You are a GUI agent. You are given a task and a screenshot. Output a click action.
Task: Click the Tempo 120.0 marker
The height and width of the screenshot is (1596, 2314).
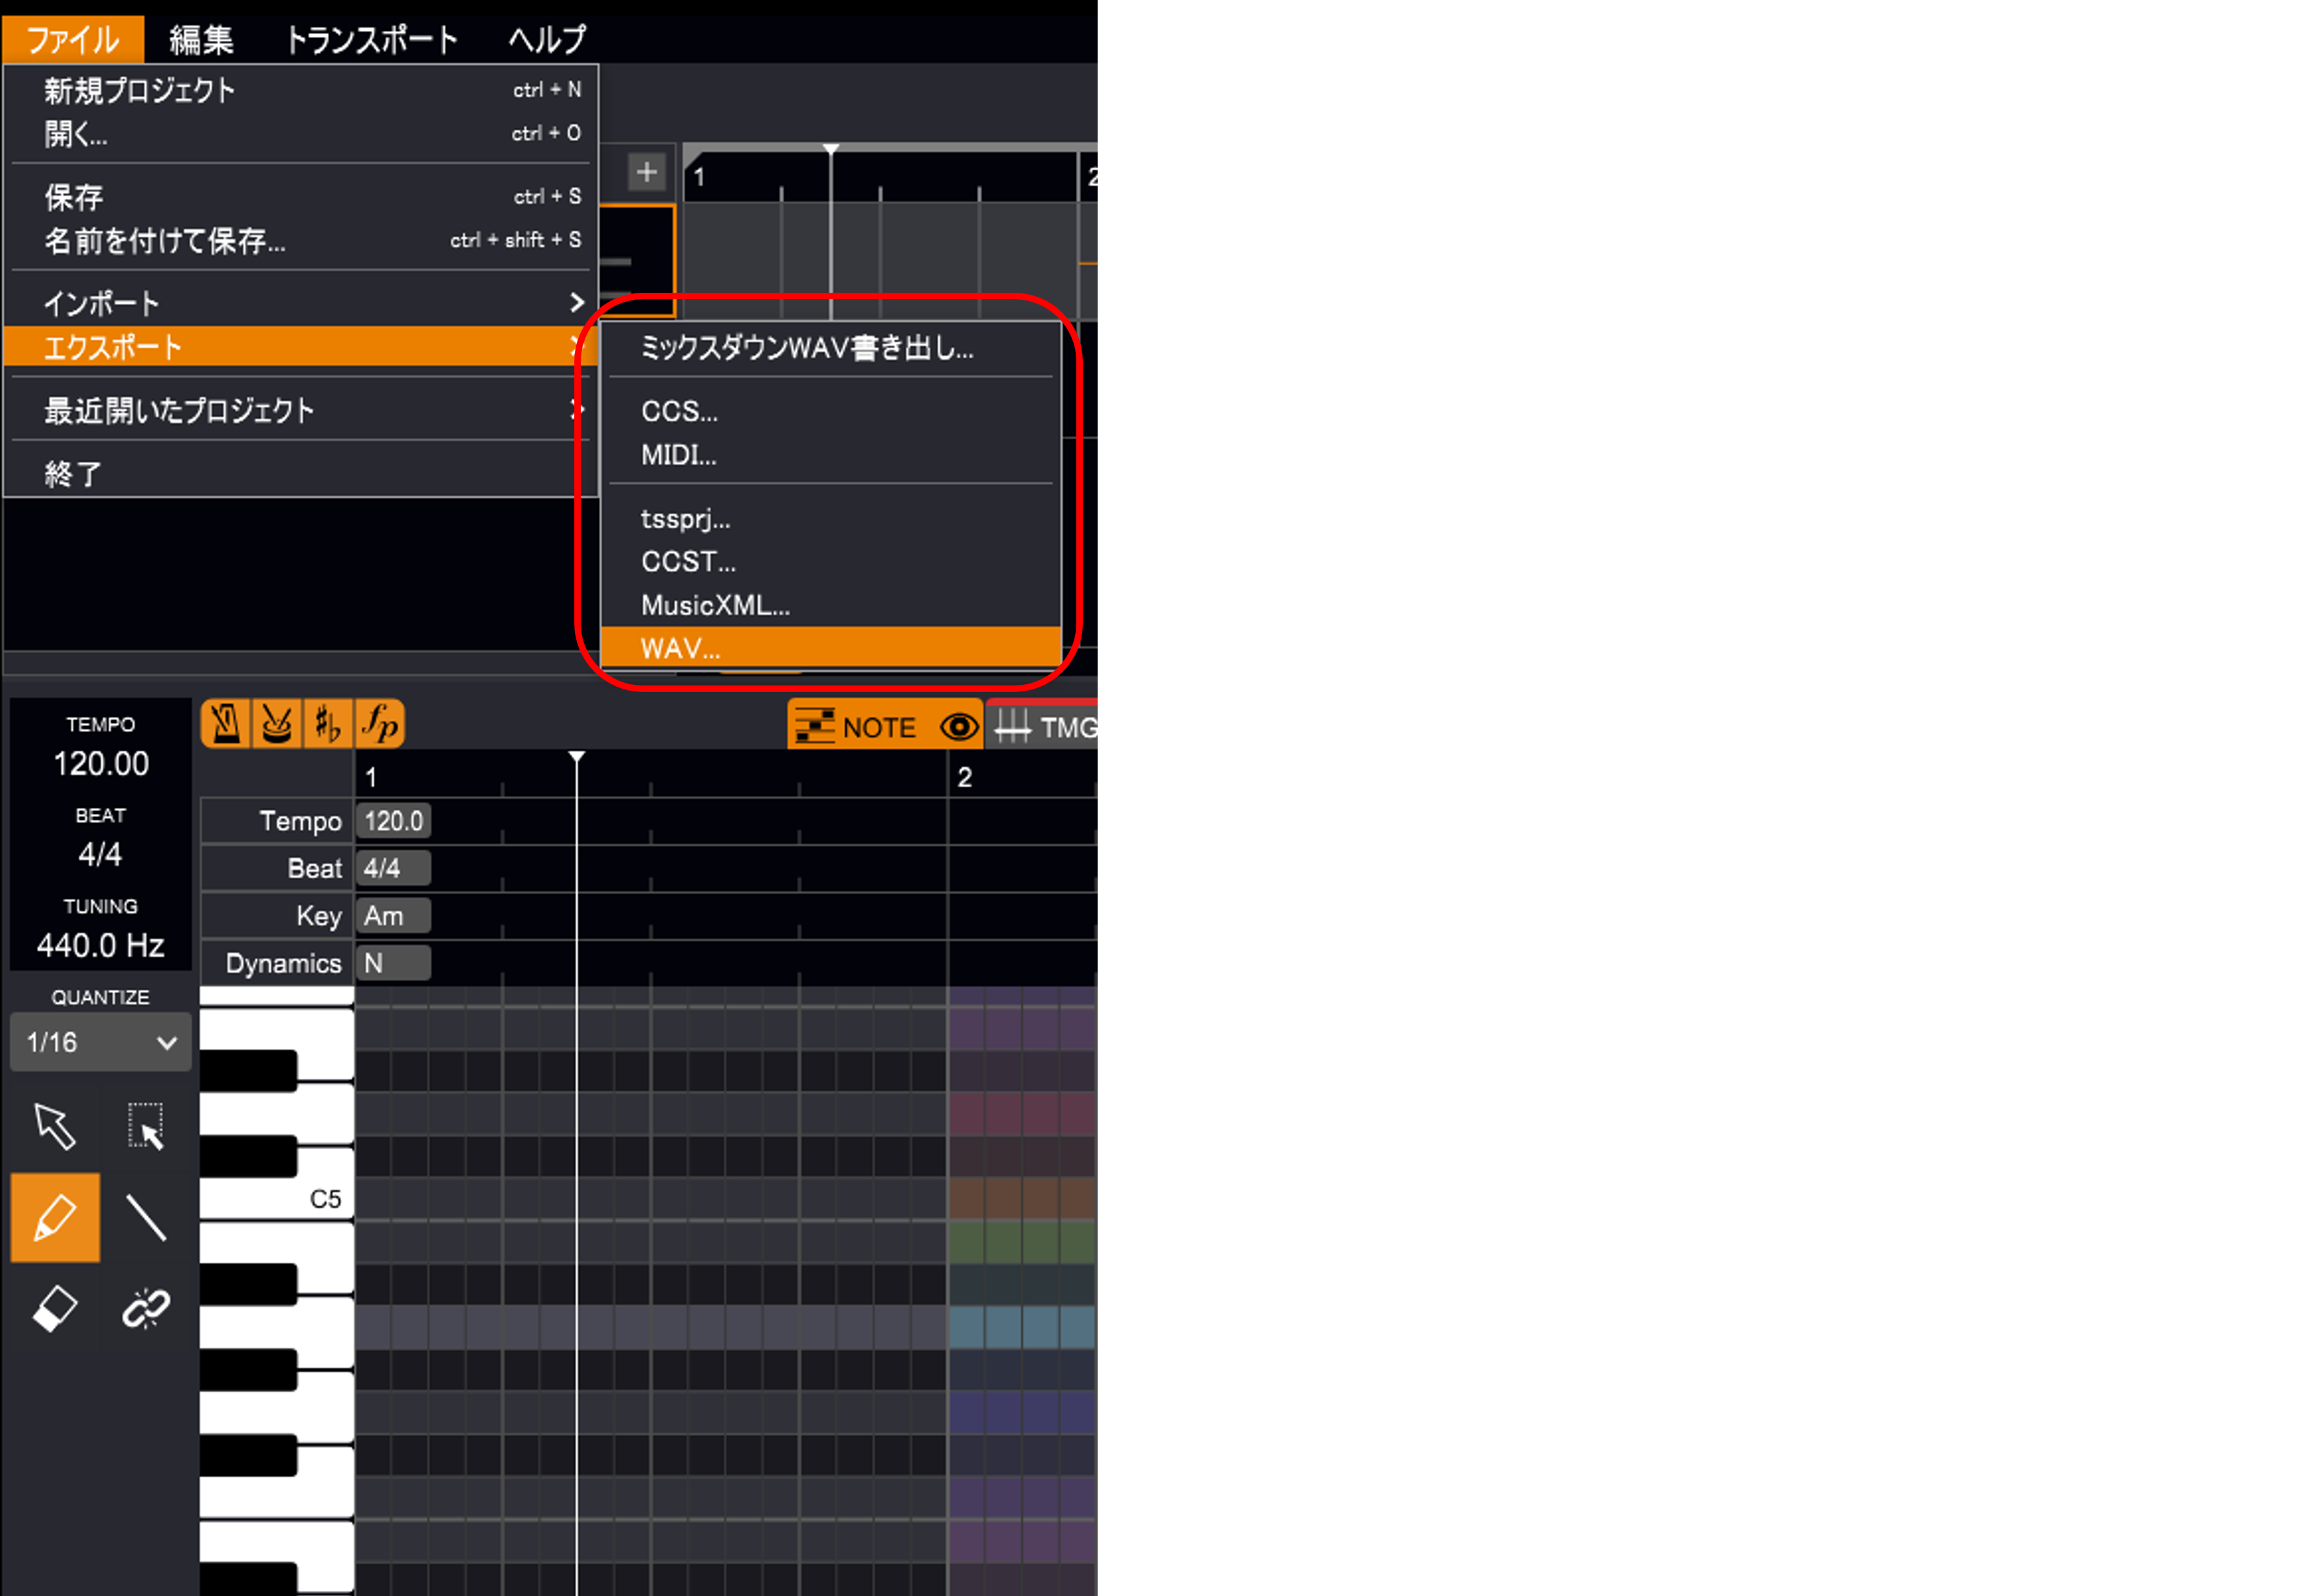[x=393, y=821]
